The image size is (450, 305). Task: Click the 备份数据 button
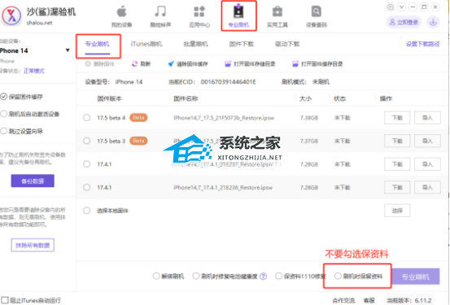click(x=33, y=181)
